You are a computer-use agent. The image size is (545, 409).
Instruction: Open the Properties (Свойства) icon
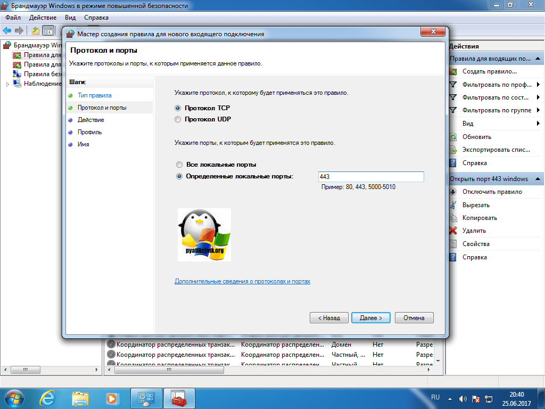pyautogui.click(x=453, y=244)
